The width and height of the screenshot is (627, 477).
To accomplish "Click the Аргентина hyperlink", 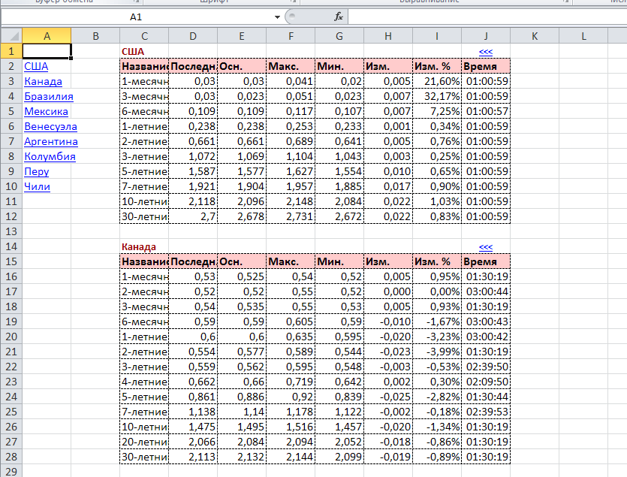I will pyautogui.click(x=51, y=141).
